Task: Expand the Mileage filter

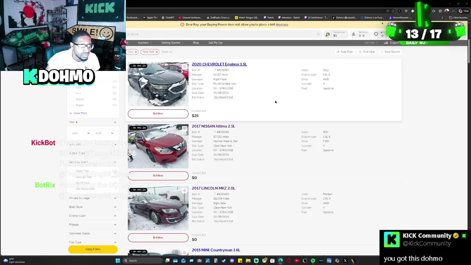Action: click(93, 225)
